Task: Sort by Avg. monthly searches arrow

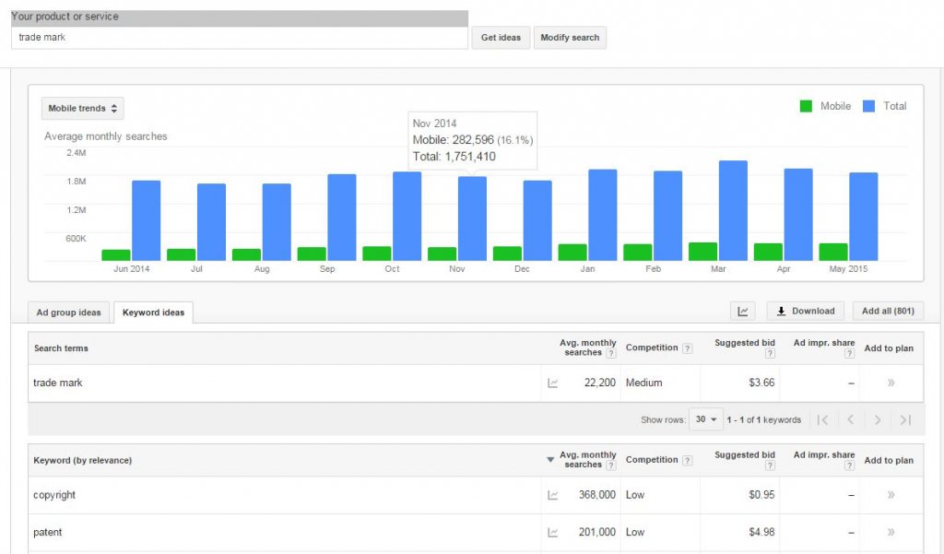Action: (550, 460)
